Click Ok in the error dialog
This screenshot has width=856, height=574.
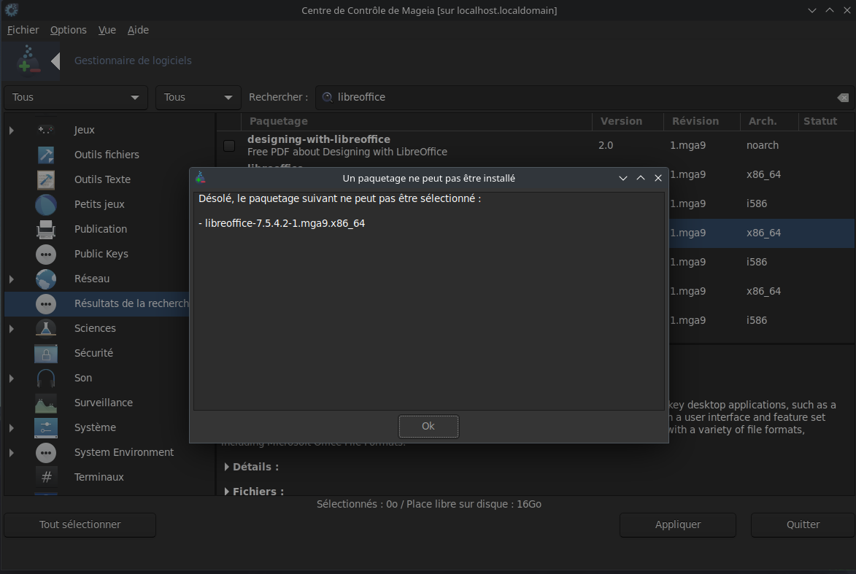428,426
